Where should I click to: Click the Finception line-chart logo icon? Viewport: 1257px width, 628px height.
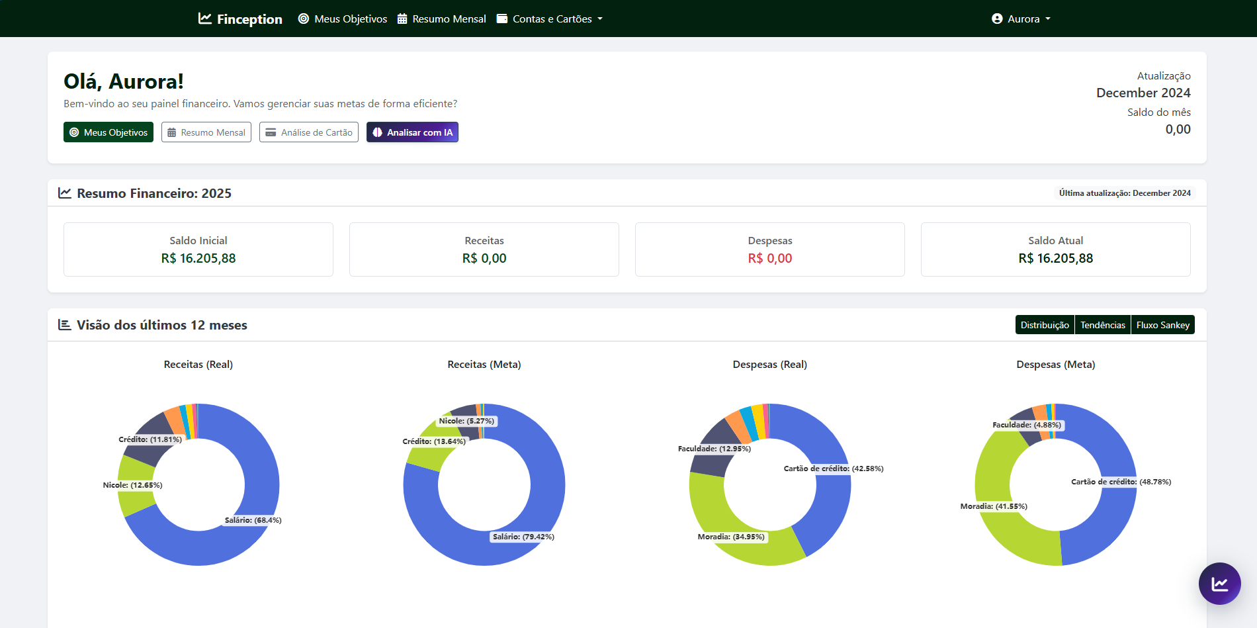[x=204, y=18]
